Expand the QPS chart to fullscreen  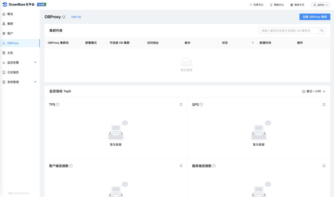click(x=324, y=105)
